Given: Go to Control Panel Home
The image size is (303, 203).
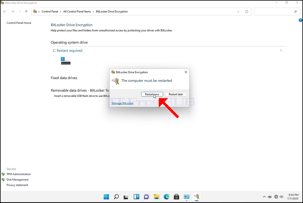Looking at the screenshot, I should 19,23.
